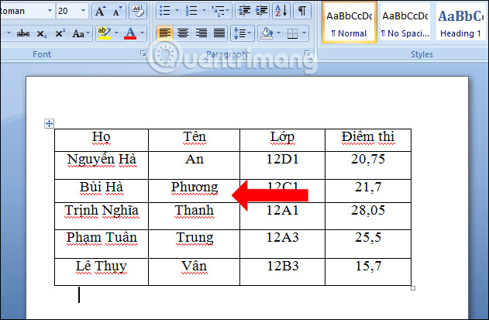489x320 pixels.
Task: Click the Borders button
Action: coord(292,33)
